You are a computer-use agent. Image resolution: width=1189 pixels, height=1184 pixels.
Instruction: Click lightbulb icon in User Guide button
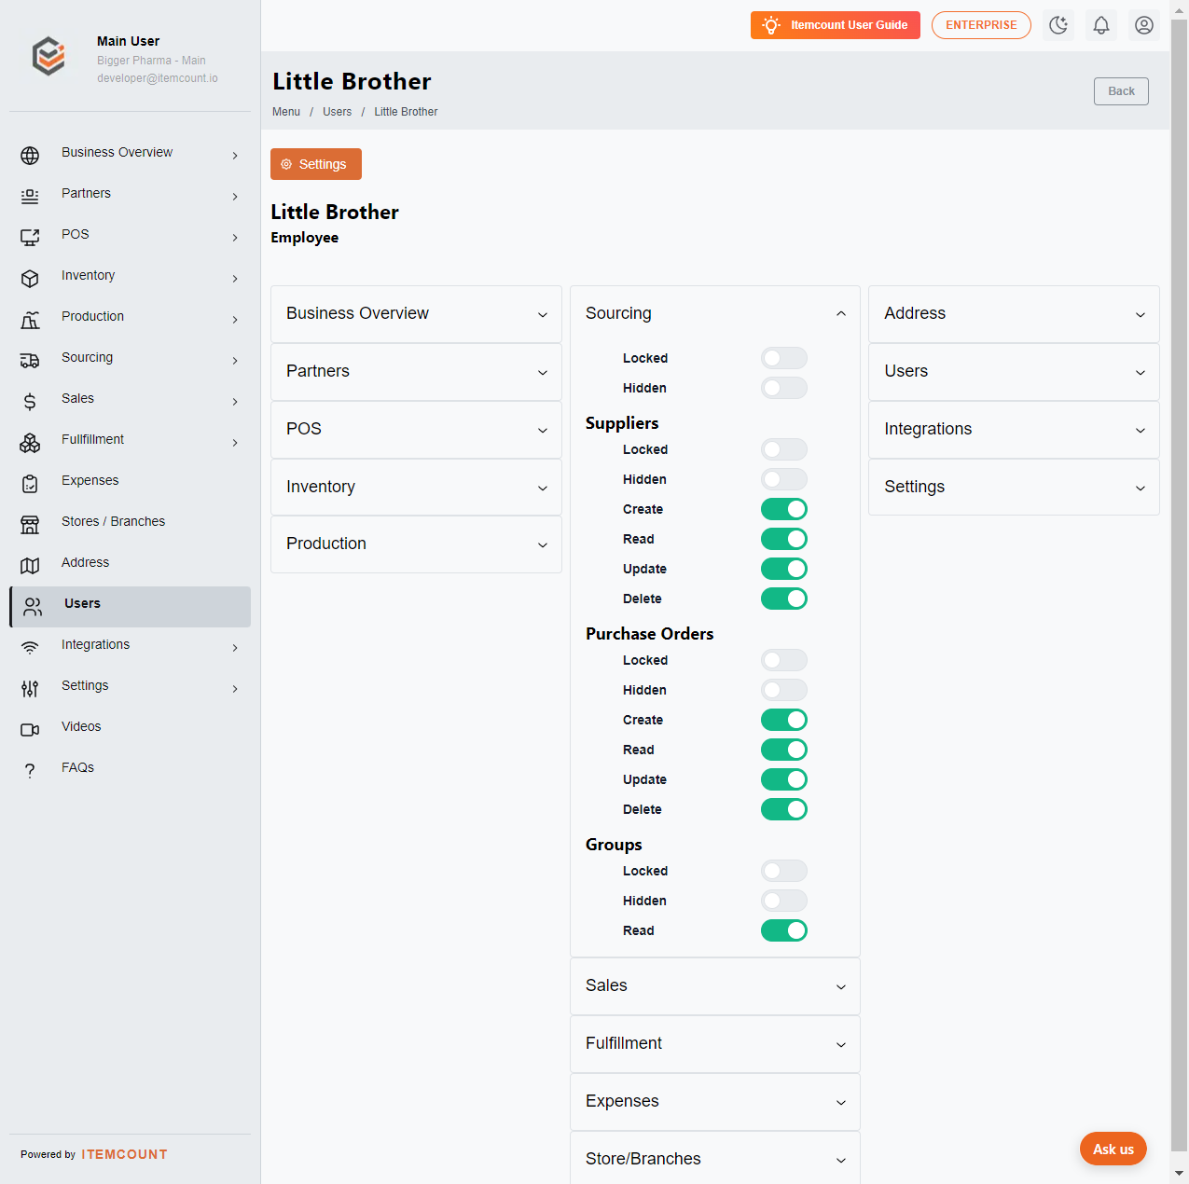[x=771, y=25]
